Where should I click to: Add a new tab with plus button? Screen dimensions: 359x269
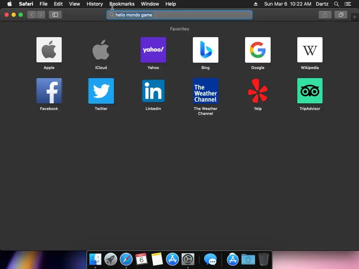354,17
